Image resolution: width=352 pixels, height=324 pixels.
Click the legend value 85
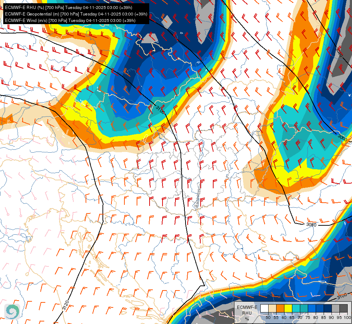(x=324, y=318)
